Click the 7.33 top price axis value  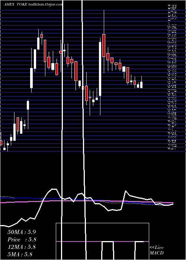click(172, 7)
